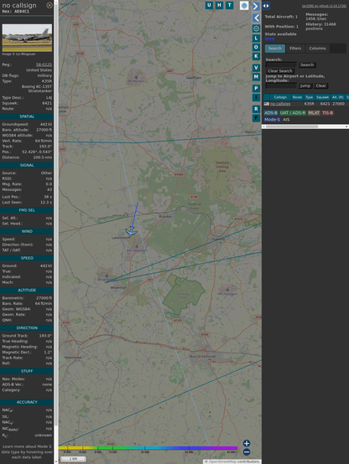Switch to the Columns tab

[317, 49]
